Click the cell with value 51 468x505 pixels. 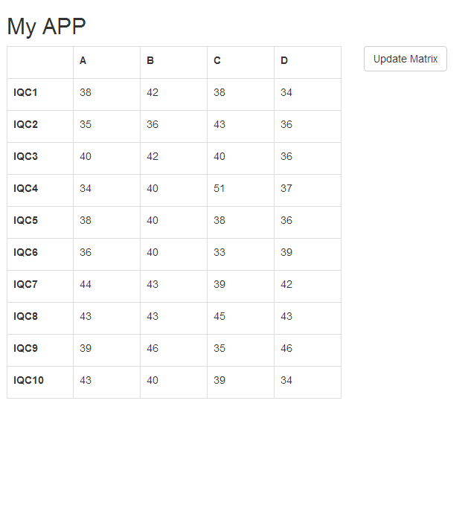(x=219, y=189)
